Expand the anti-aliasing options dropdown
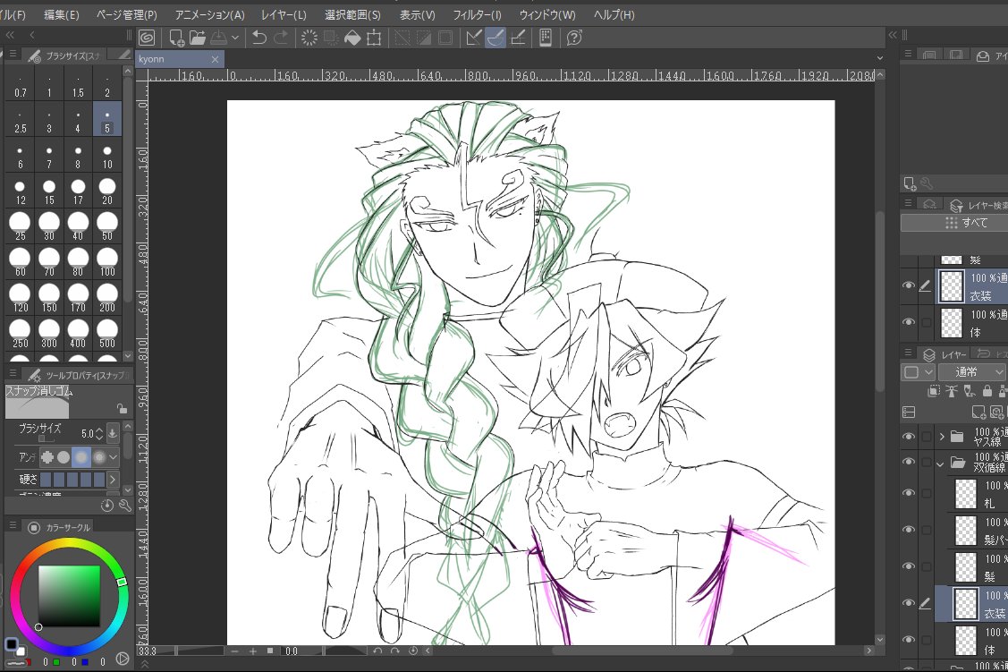 [x=114, y=457]
